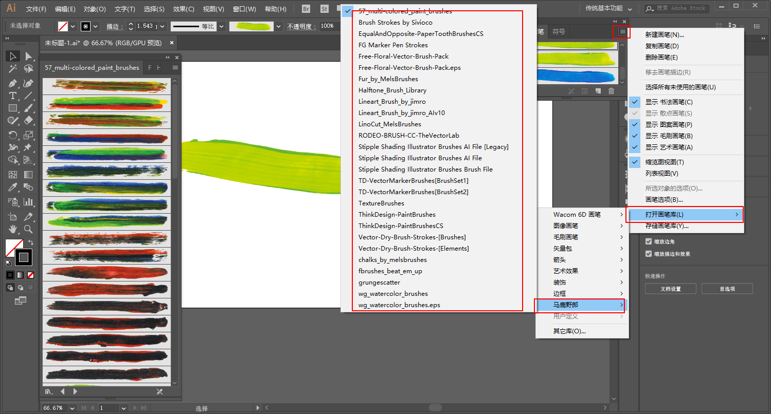Select the Curvature tool

28,83
